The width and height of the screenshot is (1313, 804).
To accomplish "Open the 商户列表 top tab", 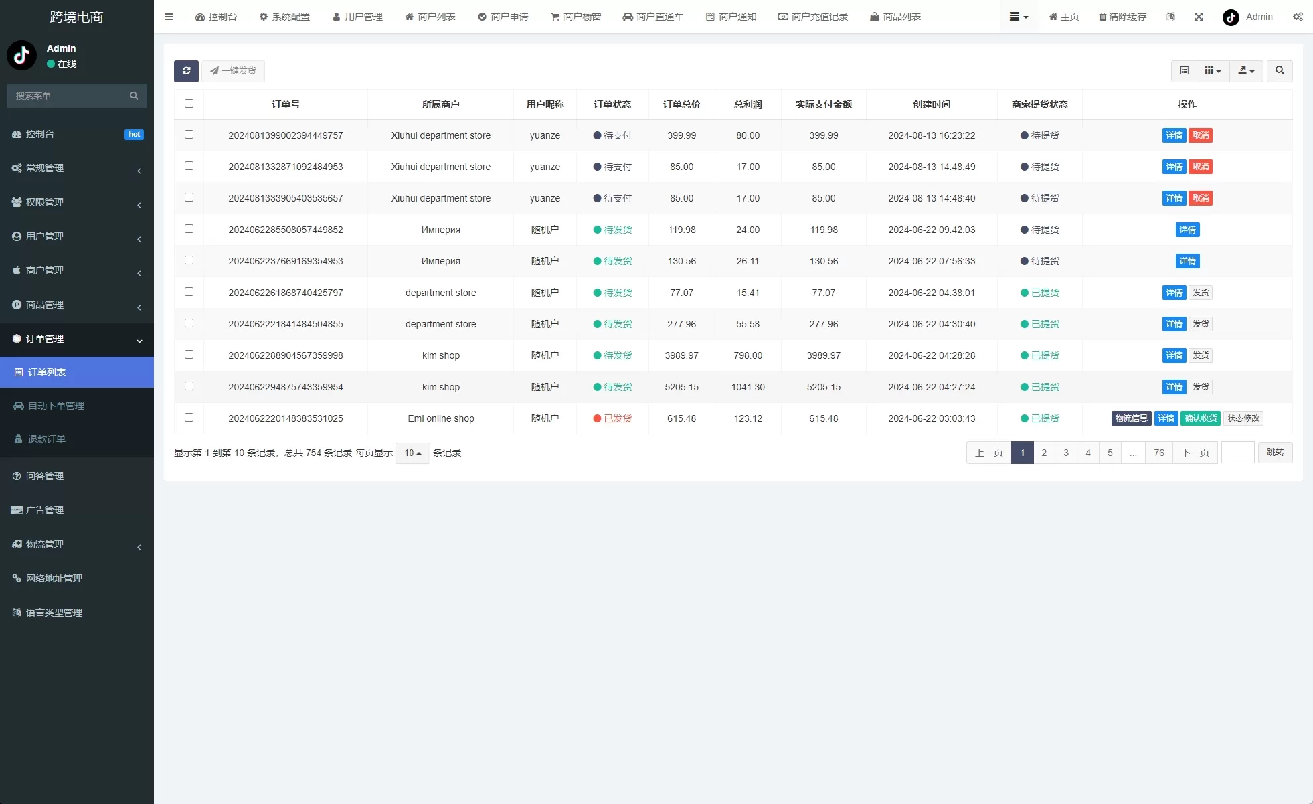I will tap(430, 17).
